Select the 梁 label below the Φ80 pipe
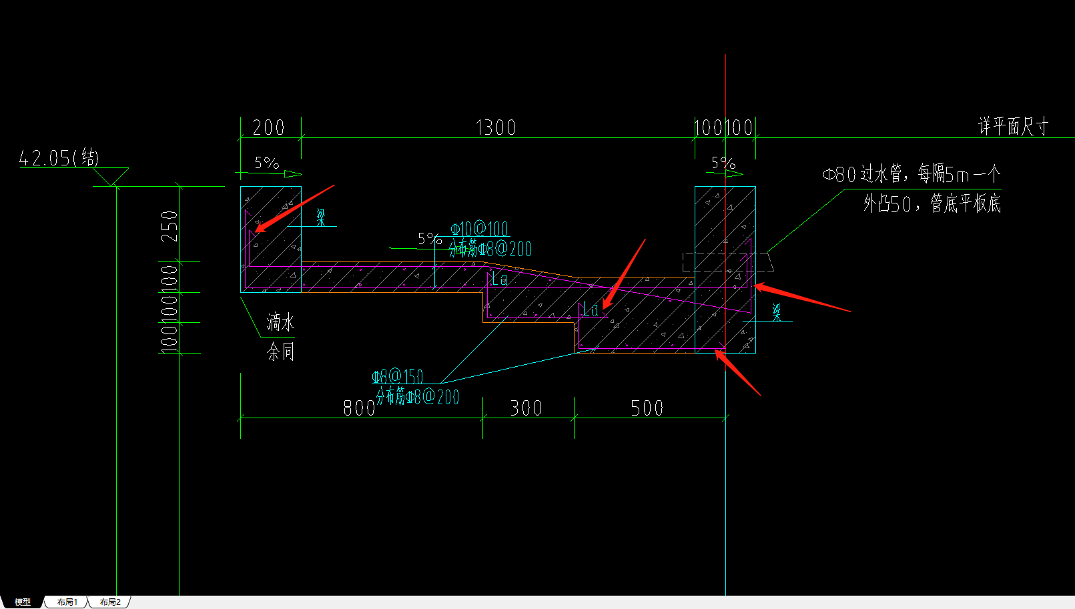This screenshot has width=1075, height=609. (x=777, y=312)
